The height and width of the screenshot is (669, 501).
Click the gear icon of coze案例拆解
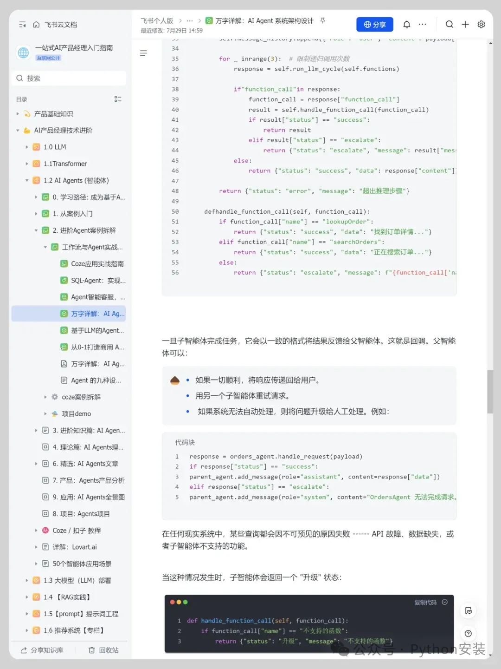tap(55, 397)
